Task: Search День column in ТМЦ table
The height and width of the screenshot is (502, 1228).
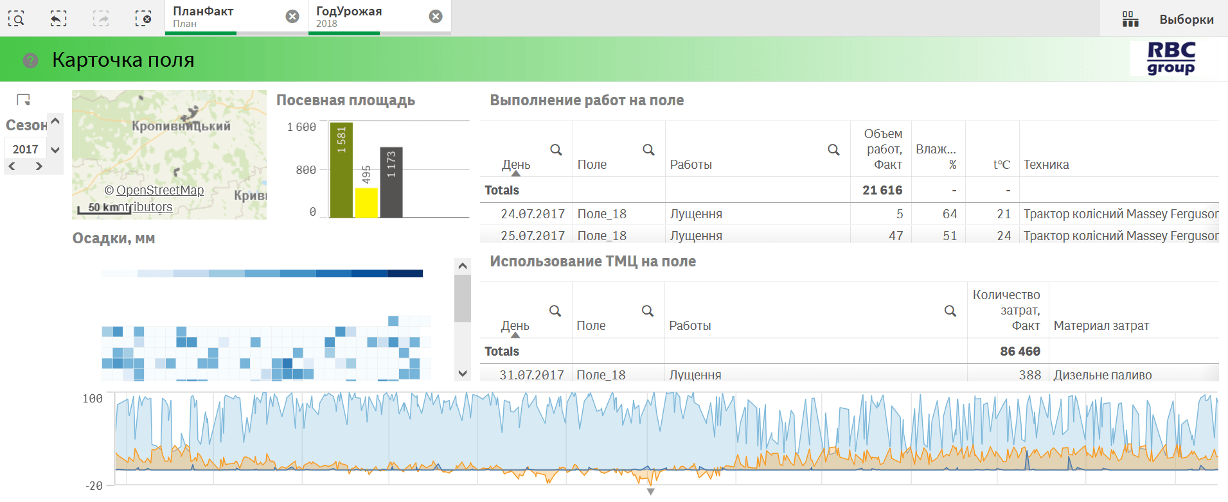Action: [555, 311]
